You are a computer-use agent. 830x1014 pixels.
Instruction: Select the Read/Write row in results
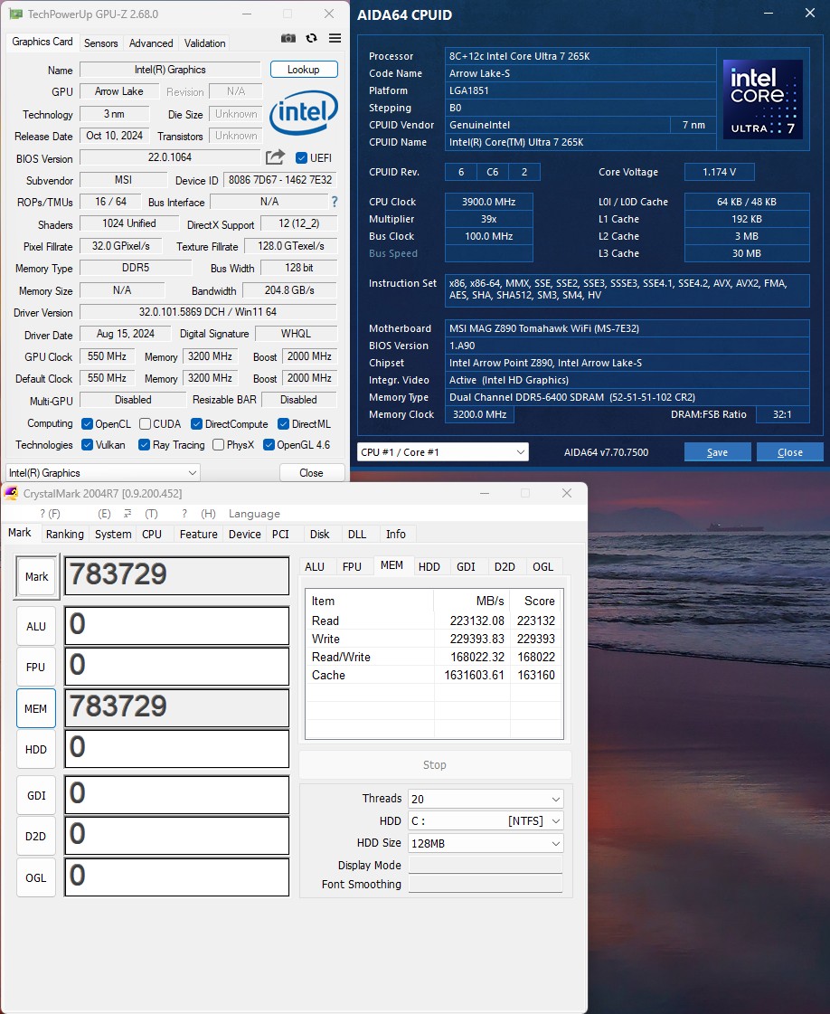(434, 657)
